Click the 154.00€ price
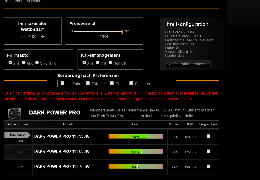 [191, 137]
